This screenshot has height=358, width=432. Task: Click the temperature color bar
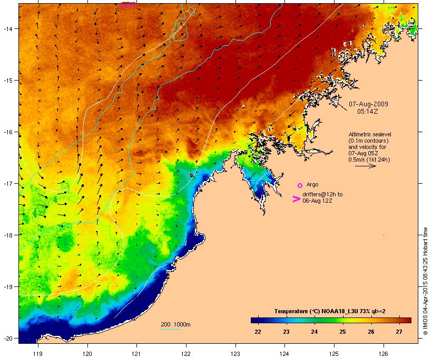pos(331,320)
